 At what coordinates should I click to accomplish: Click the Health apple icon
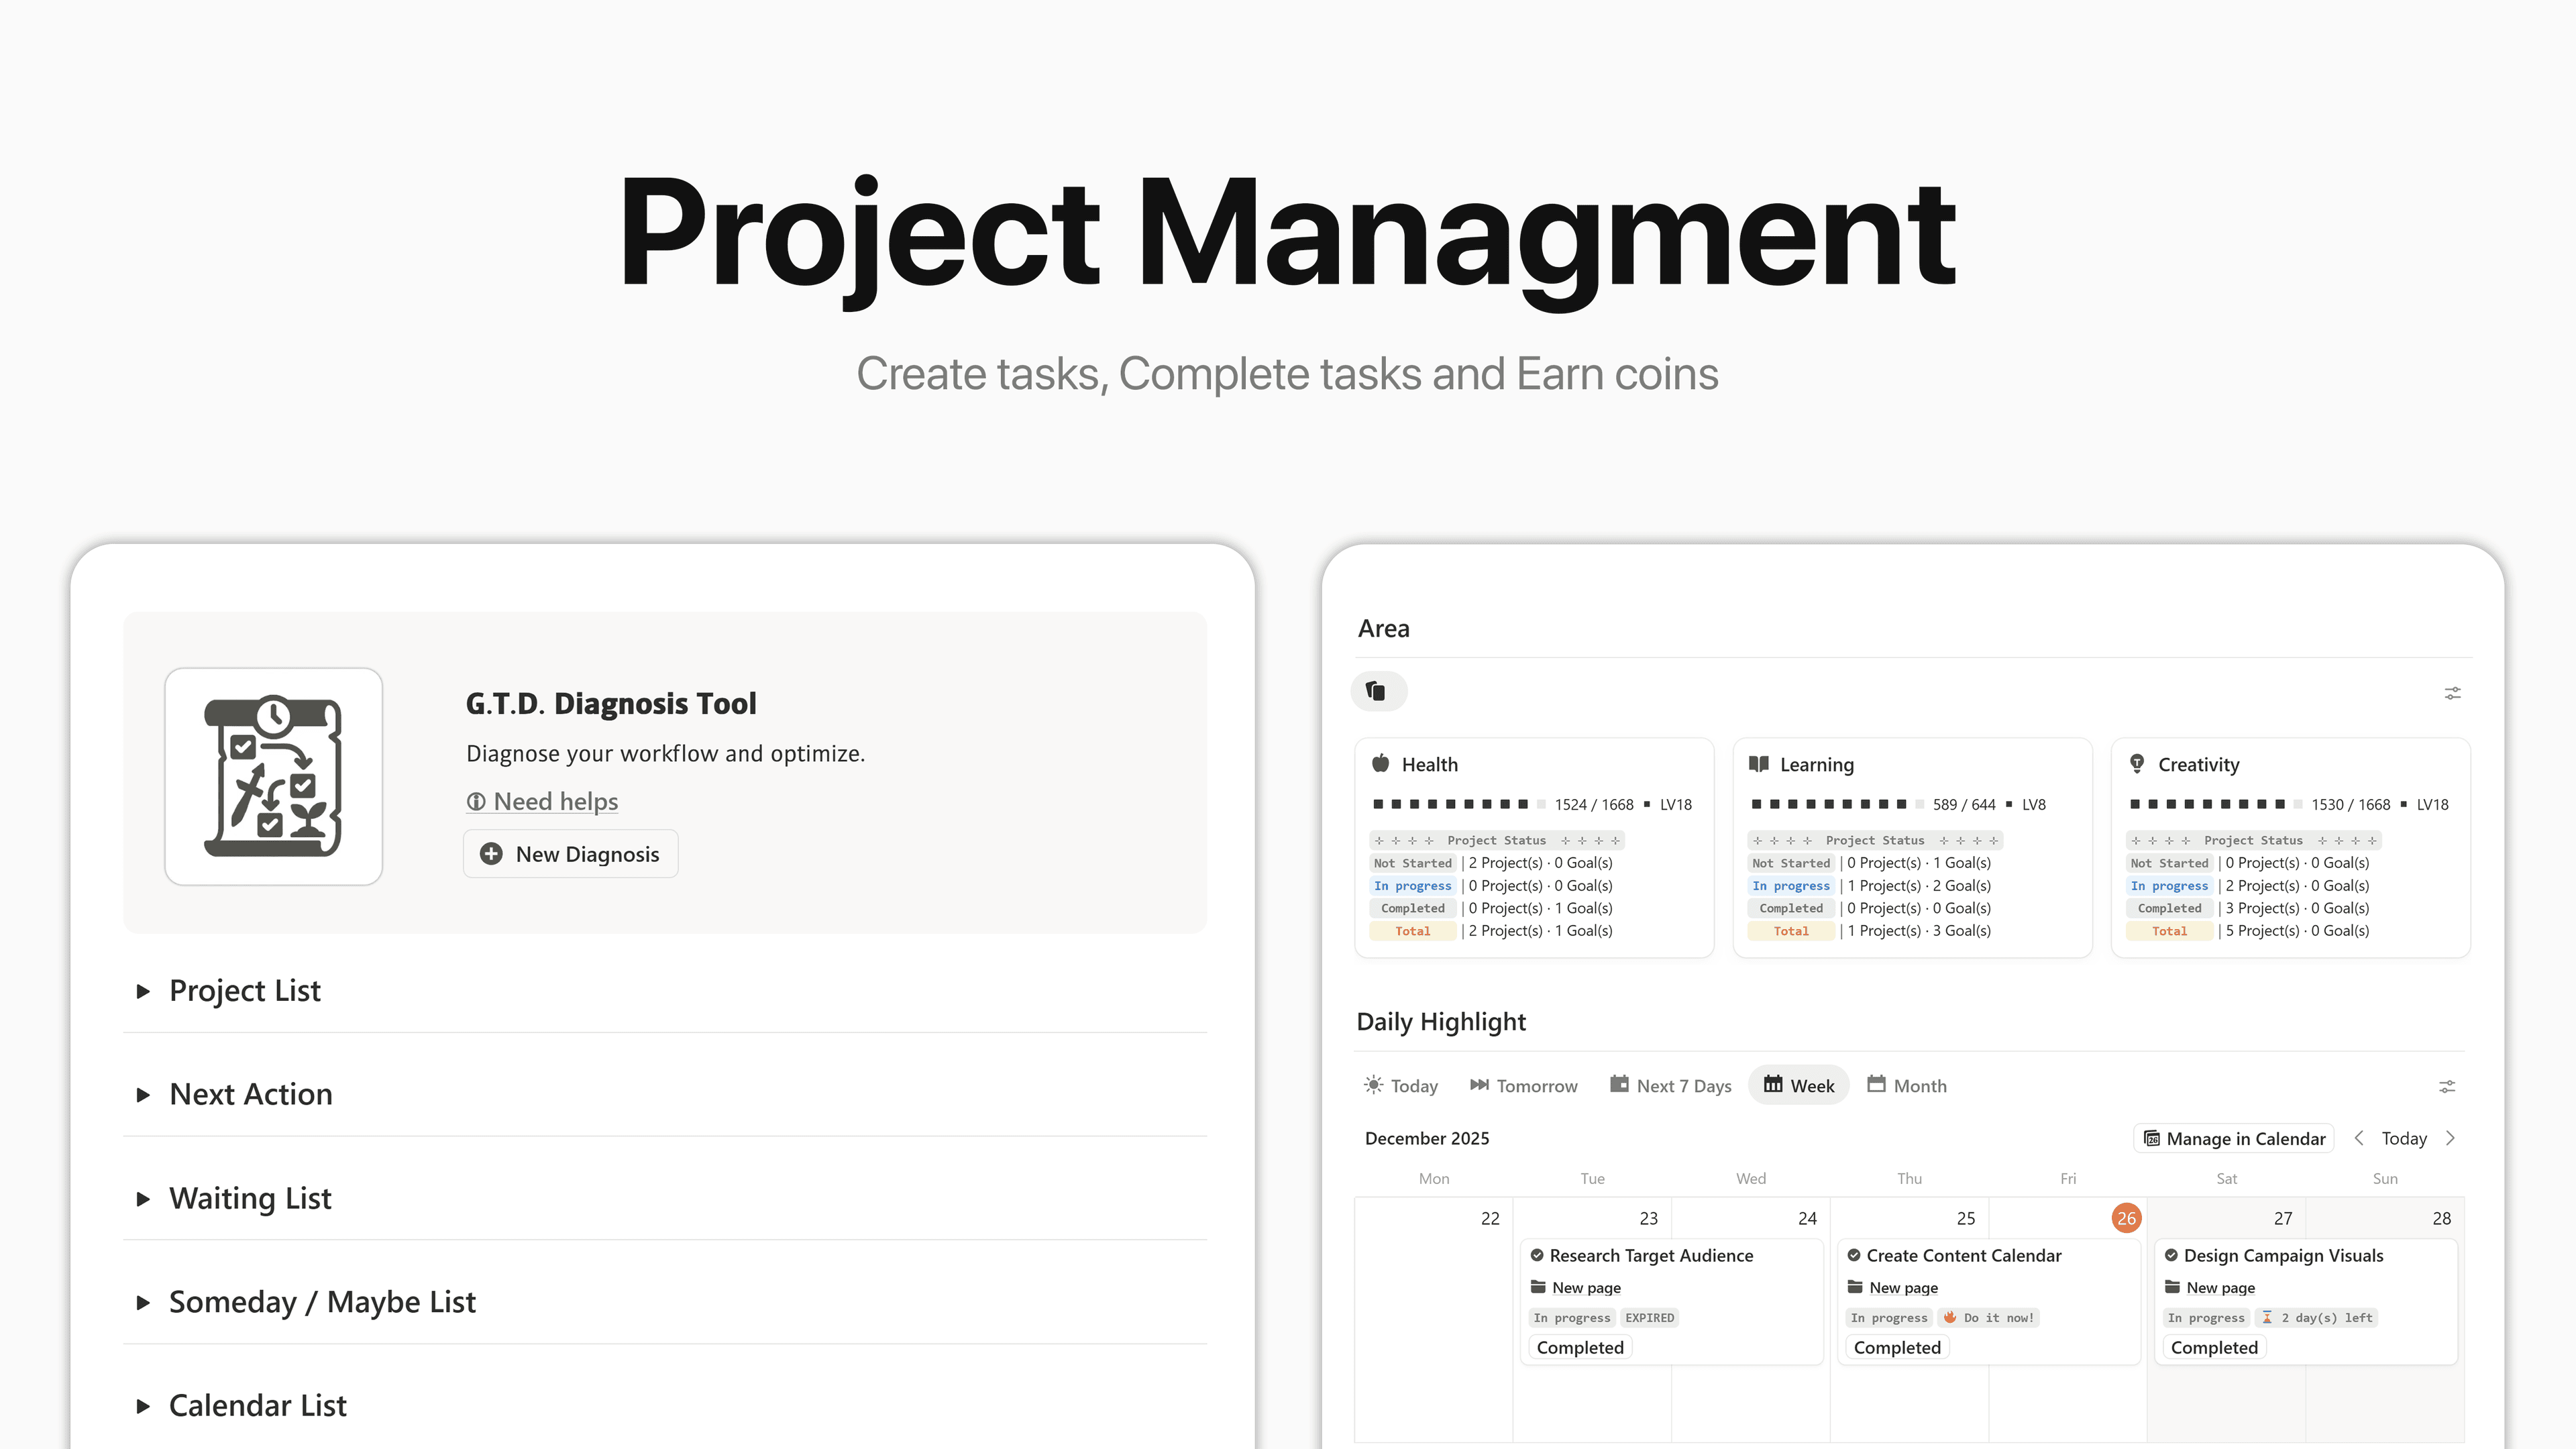coord(1380,764)
